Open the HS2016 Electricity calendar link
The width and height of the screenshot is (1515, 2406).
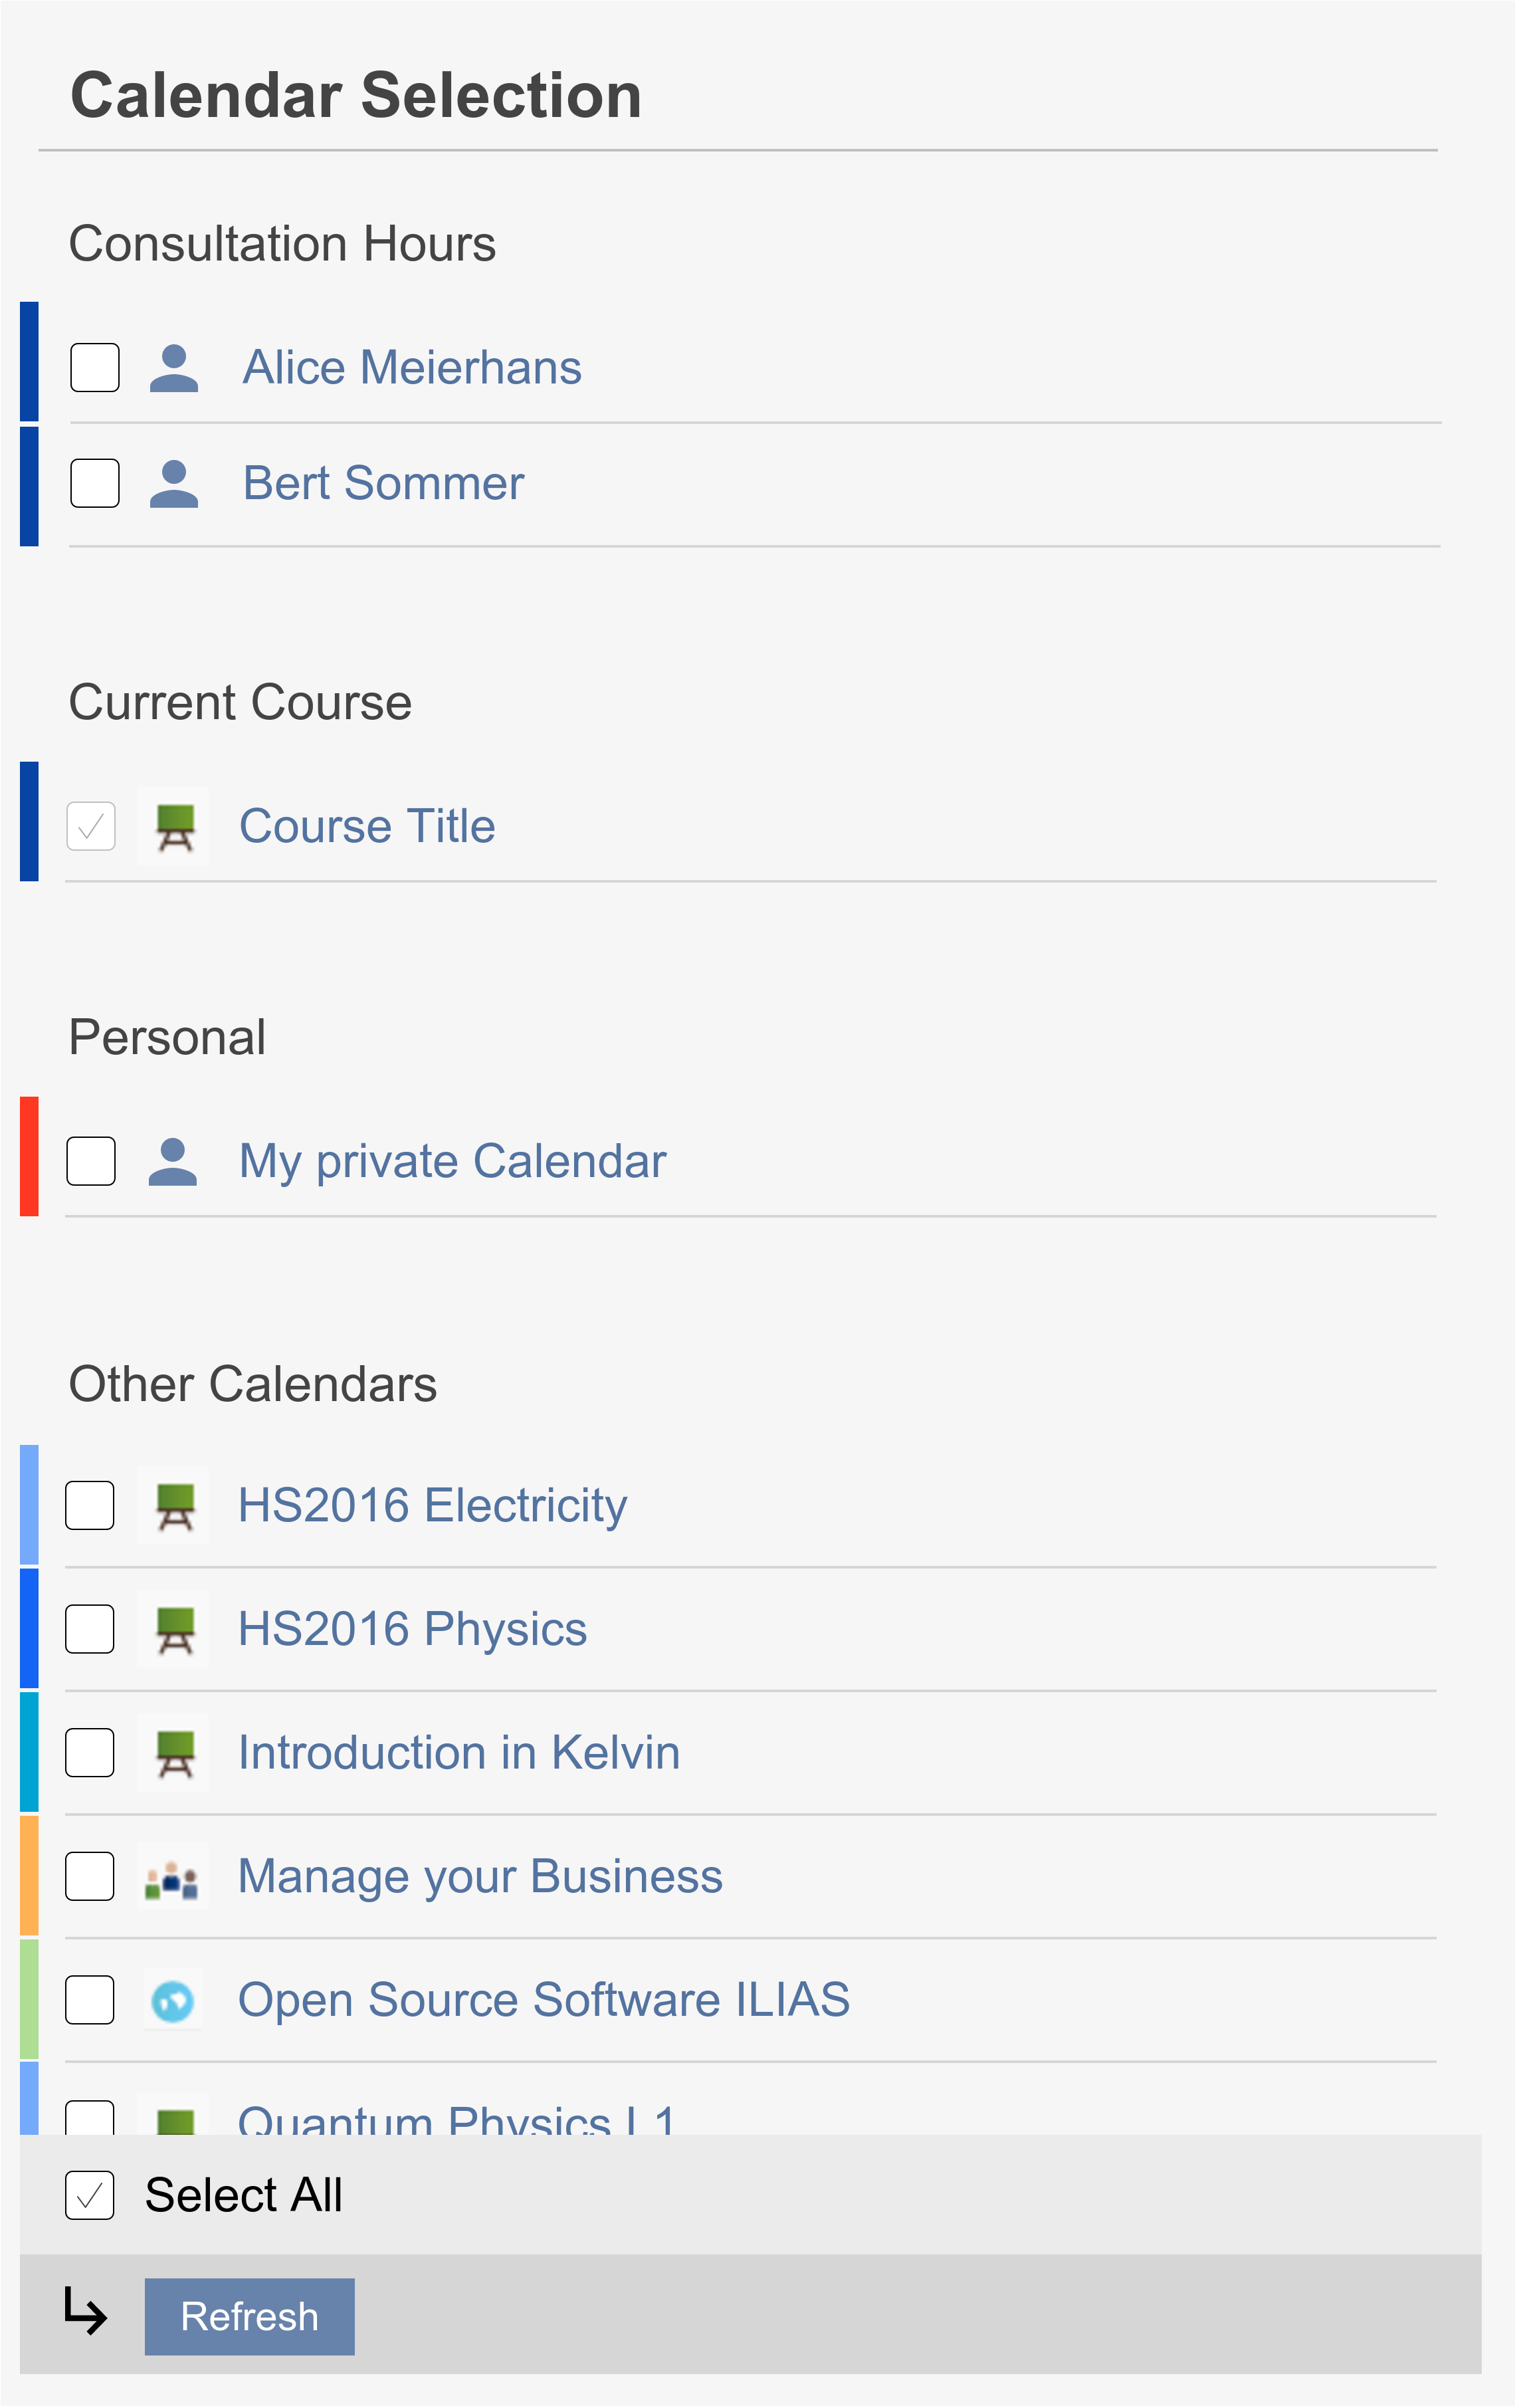pyautogui.click(x=431, y=1506)
